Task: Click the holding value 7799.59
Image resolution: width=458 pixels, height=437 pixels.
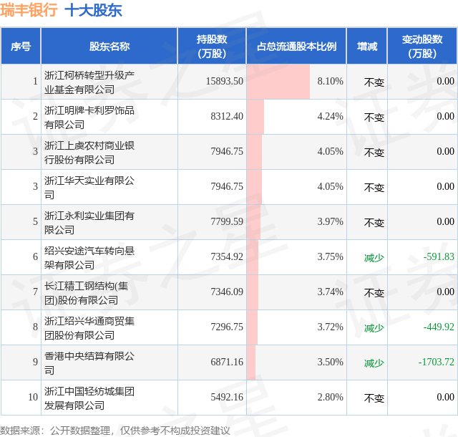Action: tap(227, 221)
